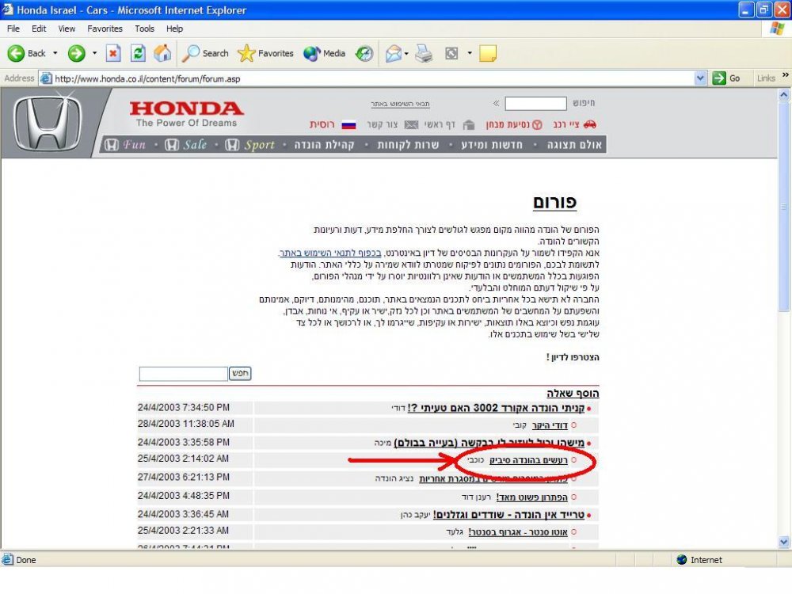Open the History clock icon
792x594 pixels.
364,53
